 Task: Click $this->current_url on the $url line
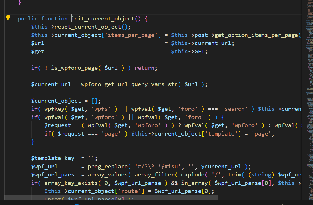click(x=201, y=43)
